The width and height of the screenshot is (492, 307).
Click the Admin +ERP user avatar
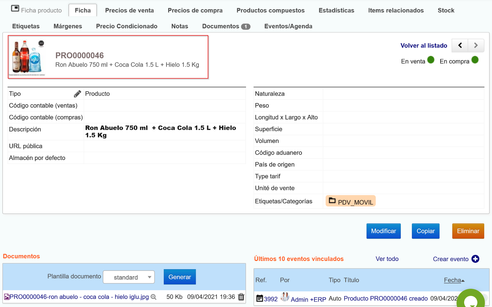click(285, 297)
